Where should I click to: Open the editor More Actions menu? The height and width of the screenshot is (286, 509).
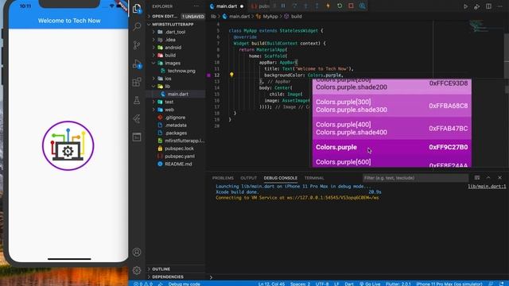coord(500,6)
